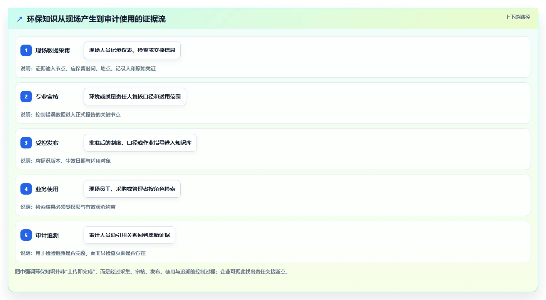Click the 现场员工、采购或管理者按角色检索 box
Screen dimensions: 546x300
coord(132,189)
